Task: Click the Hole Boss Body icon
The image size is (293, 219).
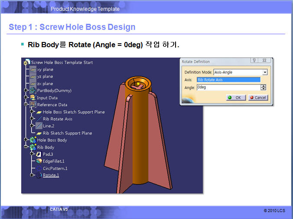Action: point(33,140)
